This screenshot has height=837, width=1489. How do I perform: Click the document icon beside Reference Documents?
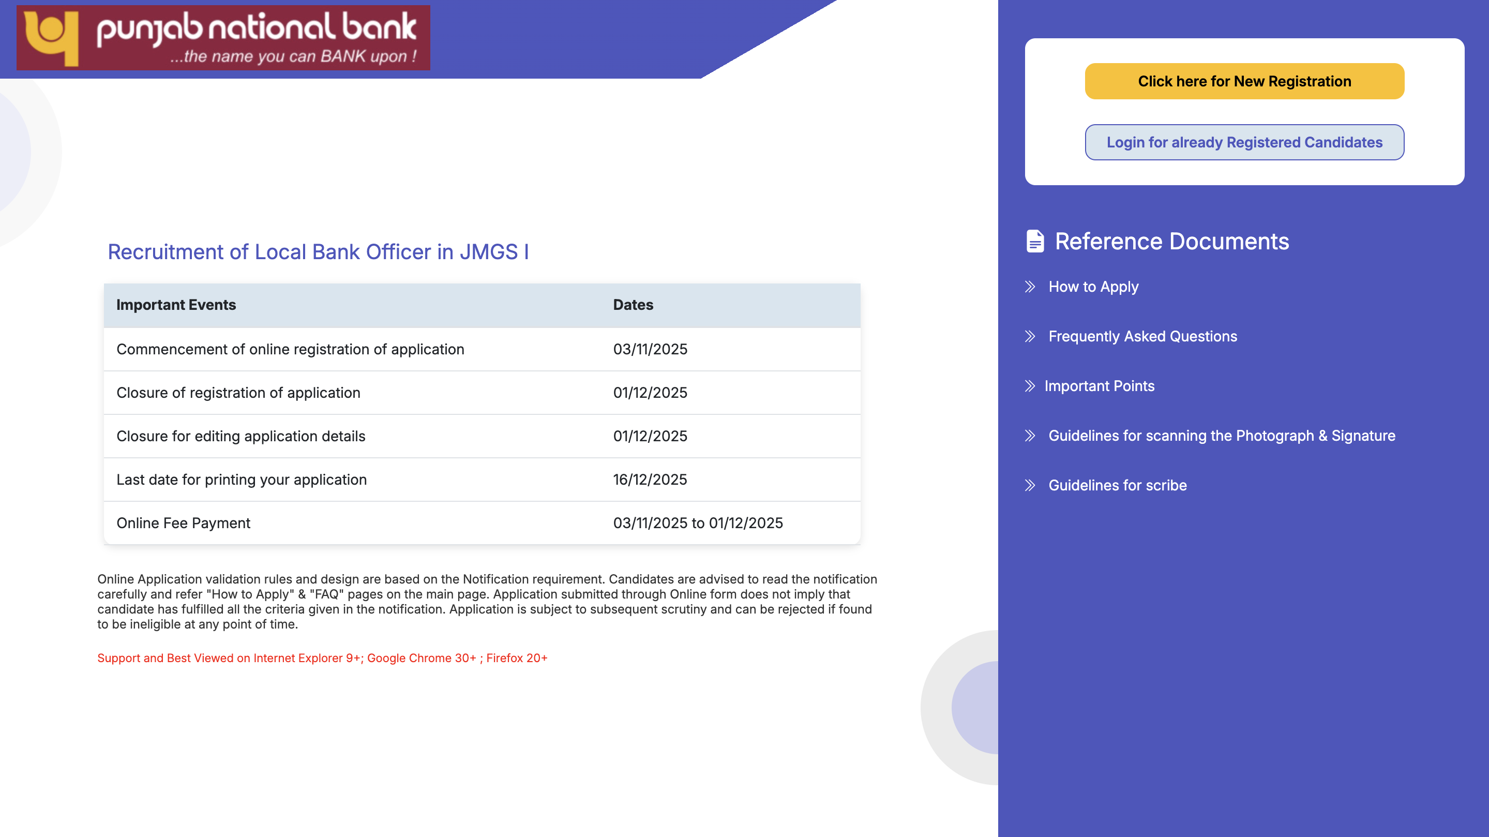pyautogui.click(x=1035, y=241)
